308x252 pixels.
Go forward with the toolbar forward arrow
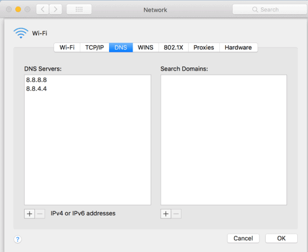tap(56, 9)
